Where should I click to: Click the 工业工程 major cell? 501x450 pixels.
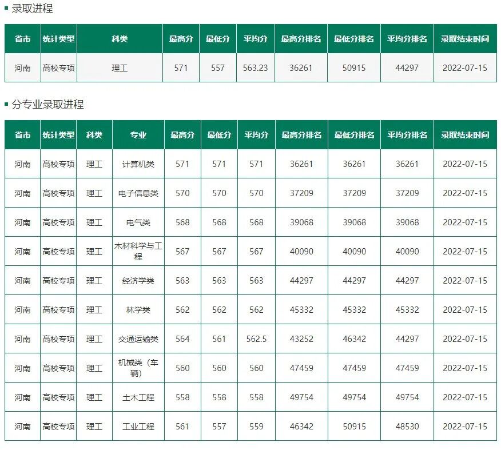pos(138,427)
